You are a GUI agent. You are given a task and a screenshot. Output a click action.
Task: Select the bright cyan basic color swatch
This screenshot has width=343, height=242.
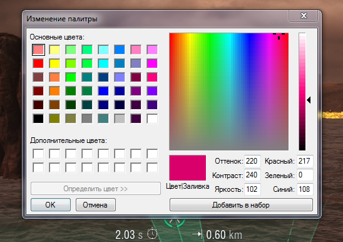(x=103, y=63)
